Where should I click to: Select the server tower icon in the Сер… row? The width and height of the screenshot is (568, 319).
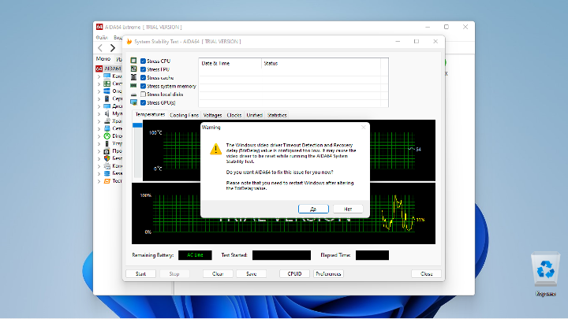click(106, 98)
